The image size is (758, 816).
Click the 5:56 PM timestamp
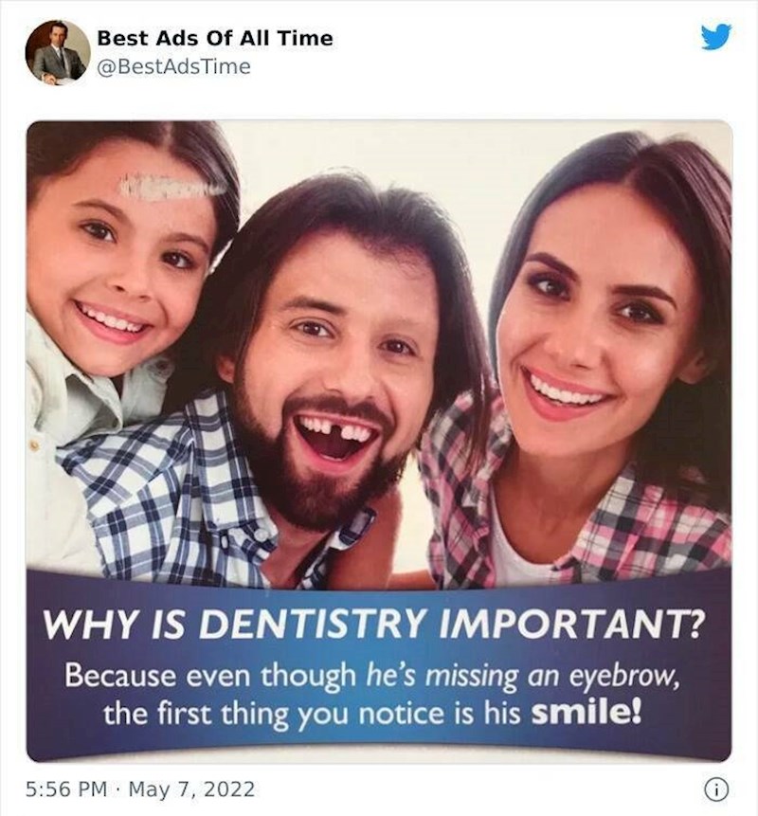[64, 789]
